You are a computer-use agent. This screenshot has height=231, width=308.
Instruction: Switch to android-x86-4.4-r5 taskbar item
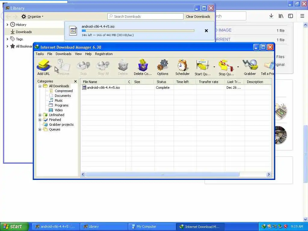pos(56,227)
